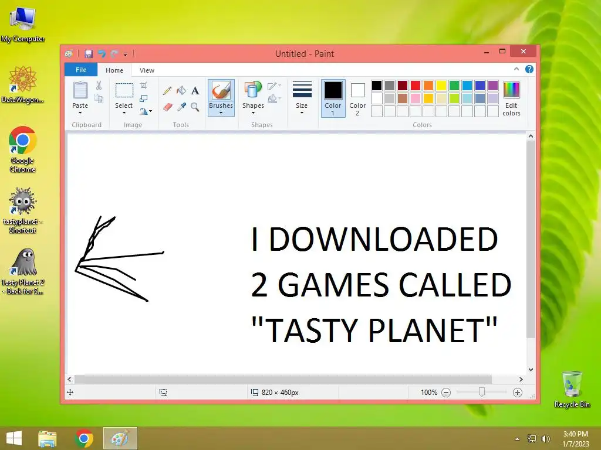This screenshot has height=450, width=601.
Task: Pick the yellow color swatch
Action: coord(441,86)
